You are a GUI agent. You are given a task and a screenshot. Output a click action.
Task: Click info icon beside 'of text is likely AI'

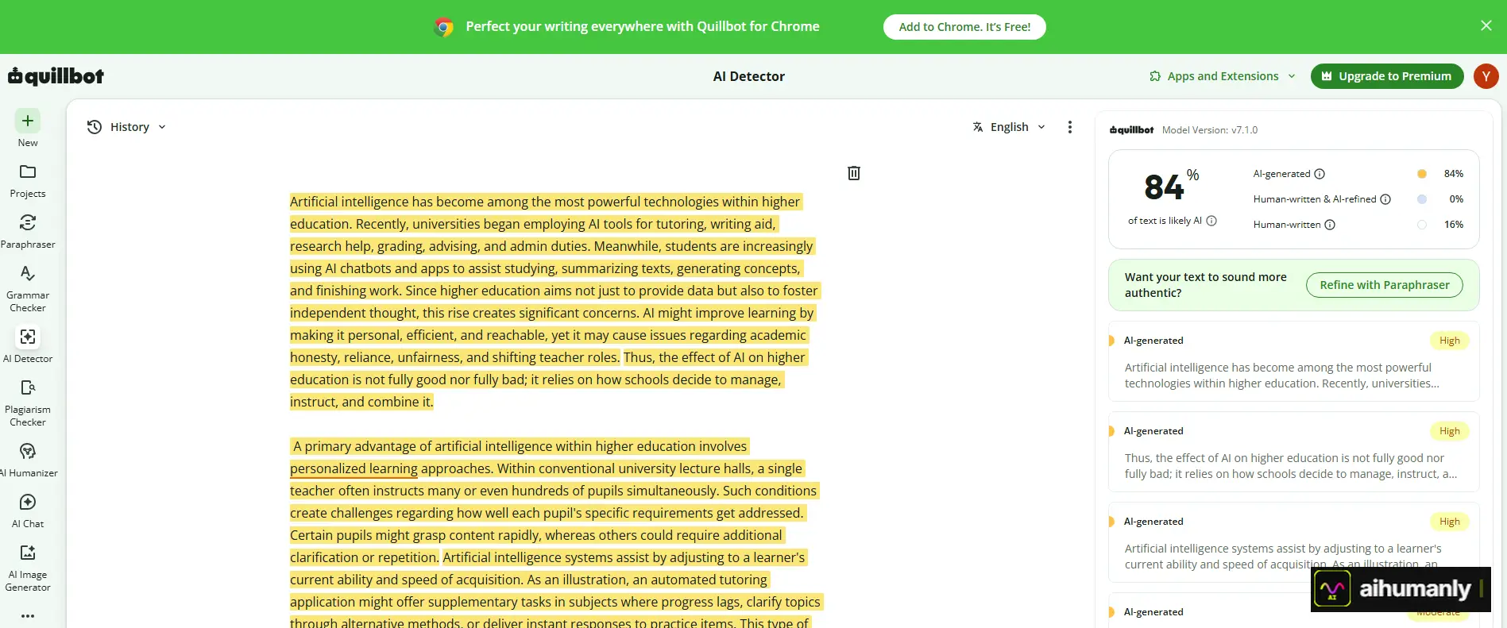point(1211,221)
